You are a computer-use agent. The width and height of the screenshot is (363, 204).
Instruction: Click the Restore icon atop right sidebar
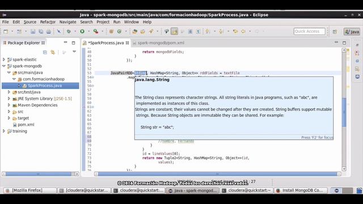click(x=357, y=45)
